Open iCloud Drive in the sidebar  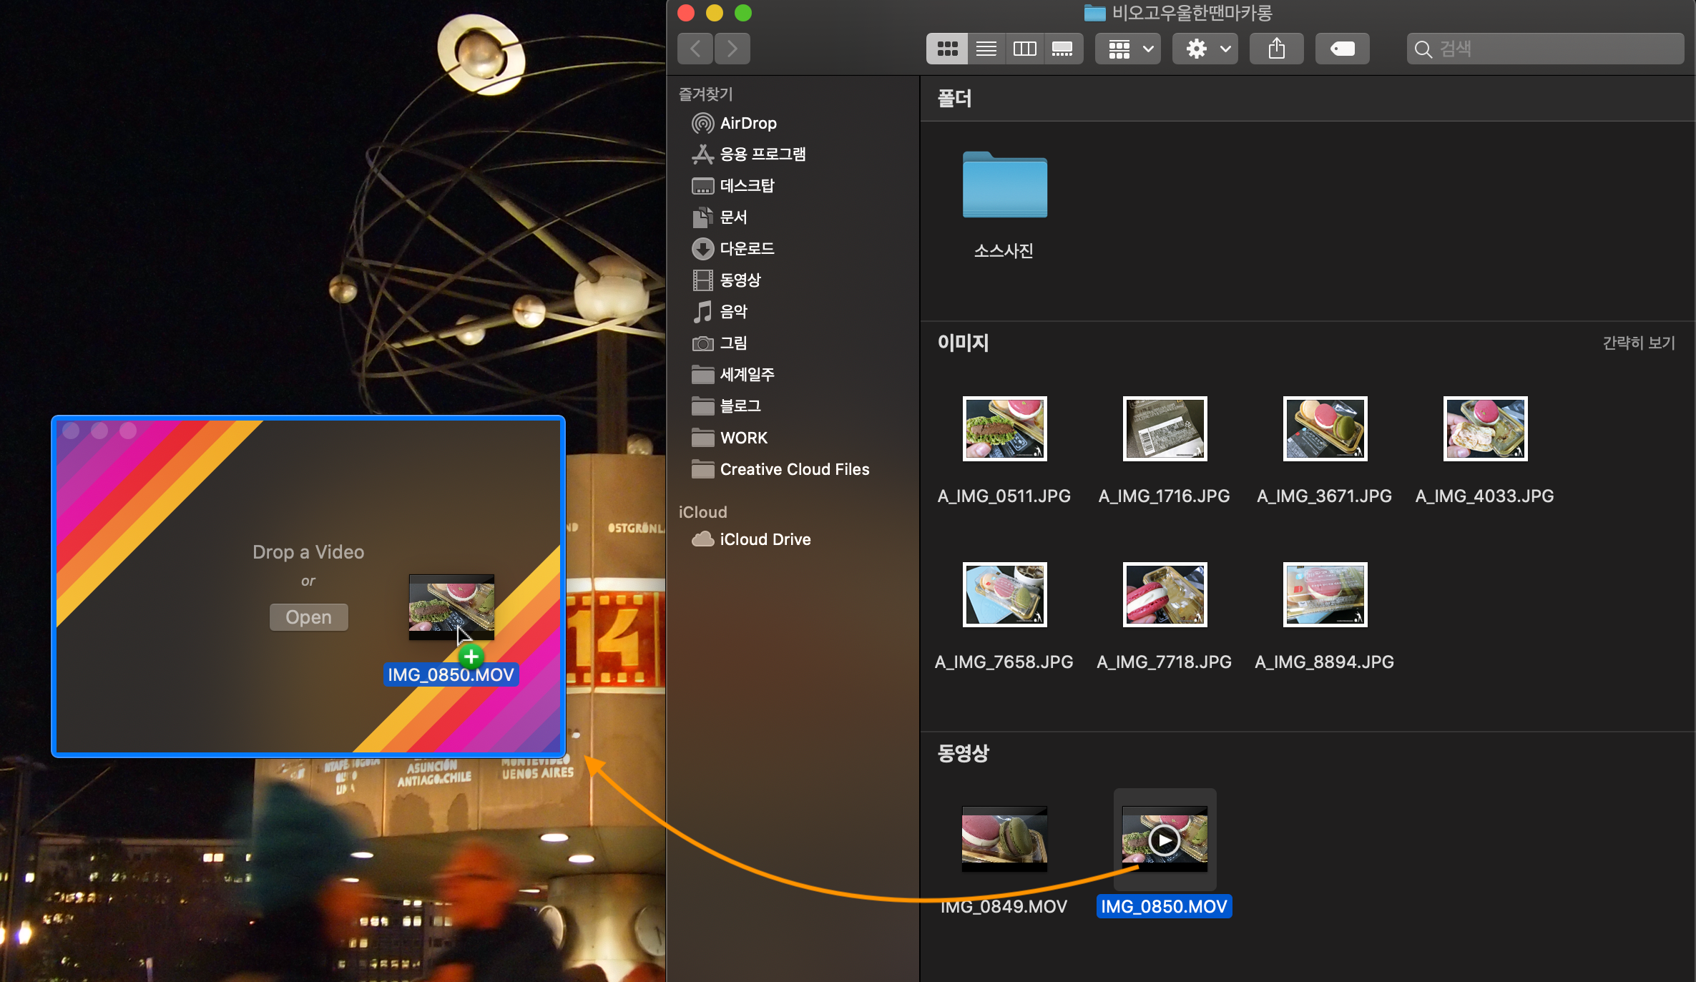click(x=764, y=539)
